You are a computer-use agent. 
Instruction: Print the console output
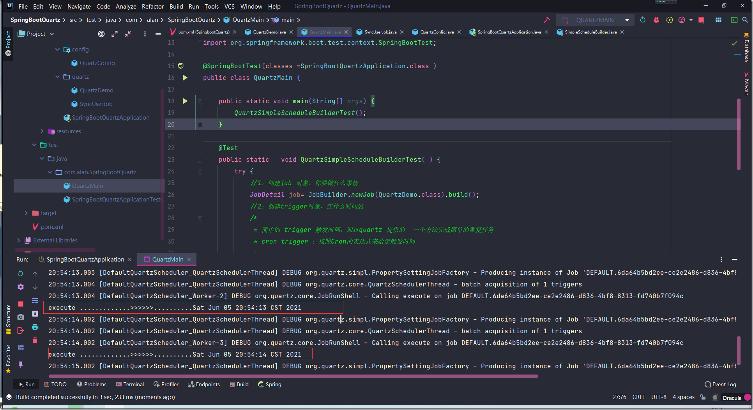(x=35, y=327)
